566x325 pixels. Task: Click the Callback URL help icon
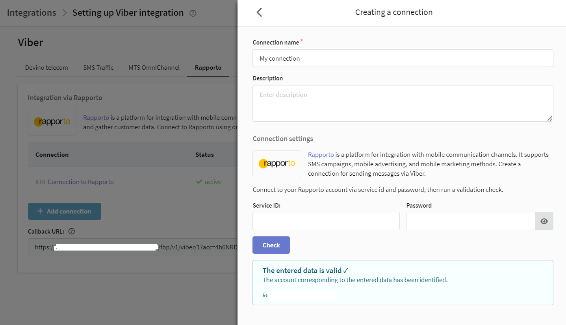click(x=72, y=232)
